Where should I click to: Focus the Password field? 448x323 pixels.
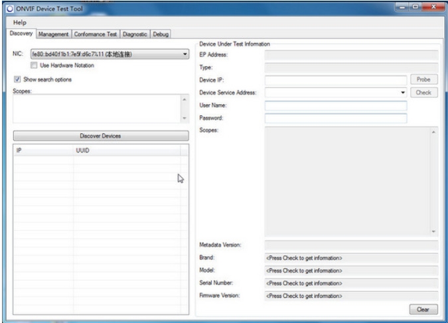click(336, 118)
